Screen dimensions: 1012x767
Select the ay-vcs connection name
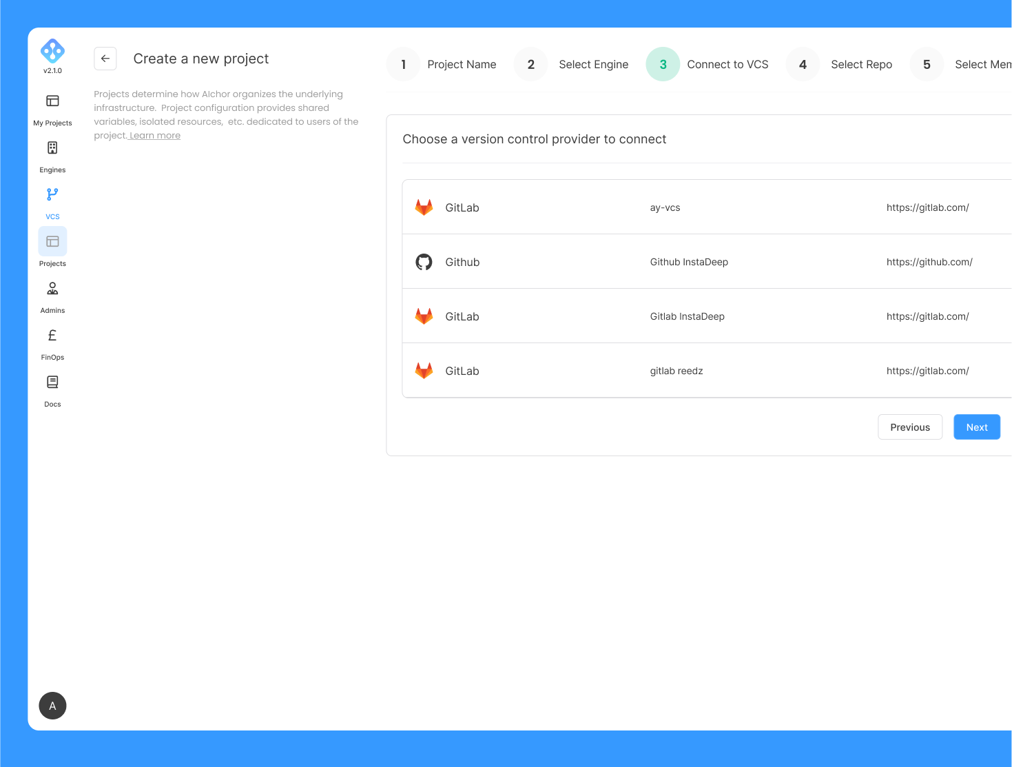pyautogui.click(x=665, y=207)
